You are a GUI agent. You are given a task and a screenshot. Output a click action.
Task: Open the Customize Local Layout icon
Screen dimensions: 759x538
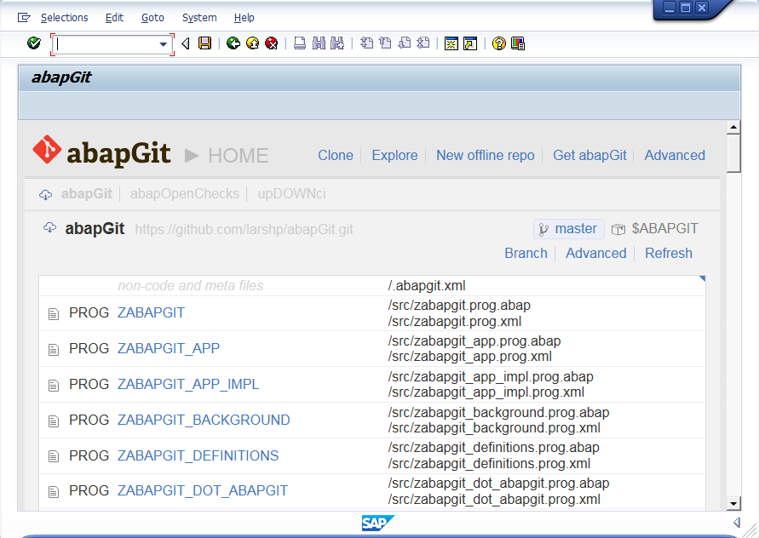coord(517,43)
